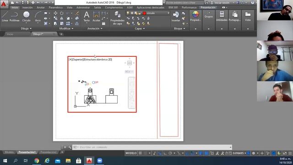Select the Presentación2 layout tab
293x165 pixels.
pyautogui.click(x=49, y=152)
